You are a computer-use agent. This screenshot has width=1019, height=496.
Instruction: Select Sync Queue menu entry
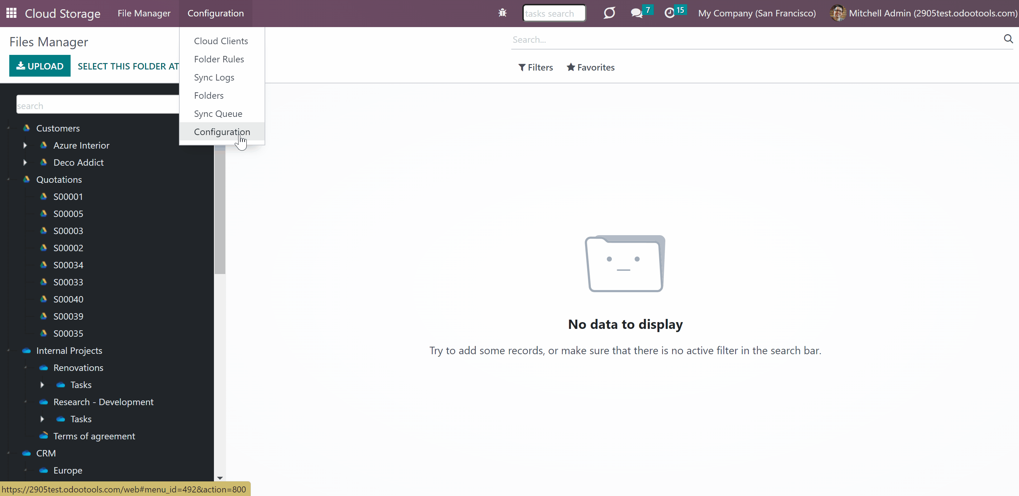[x=218, y=113]
